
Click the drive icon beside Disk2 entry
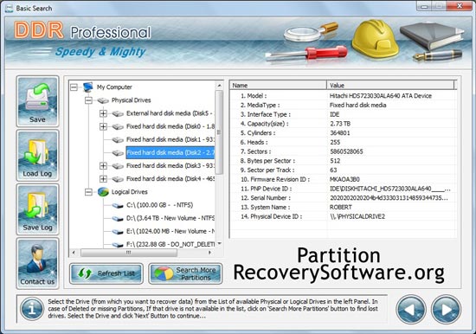pyautogui.click(x=118, y=153)
